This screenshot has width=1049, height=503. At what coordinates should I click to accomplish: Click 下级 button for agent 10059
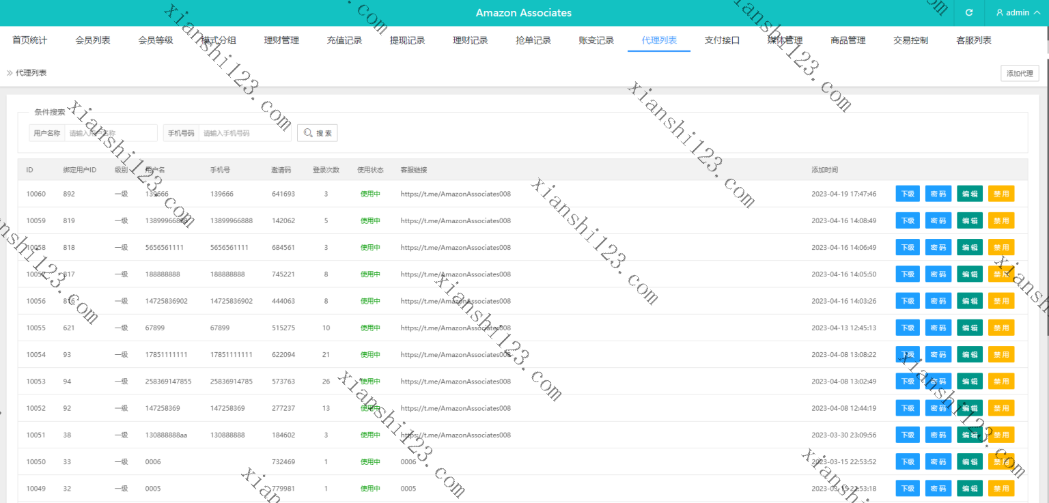(x=908, y=220)
